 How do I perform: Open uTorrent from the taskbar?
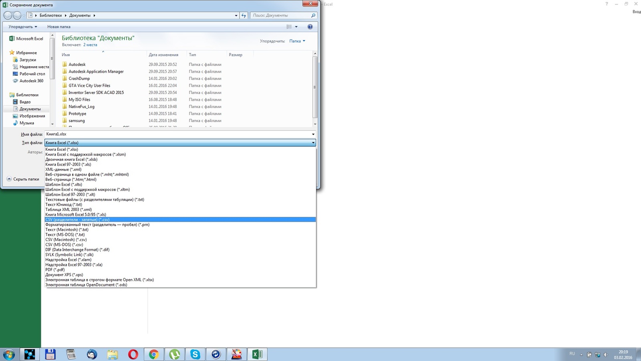click(x=175, y=354)
